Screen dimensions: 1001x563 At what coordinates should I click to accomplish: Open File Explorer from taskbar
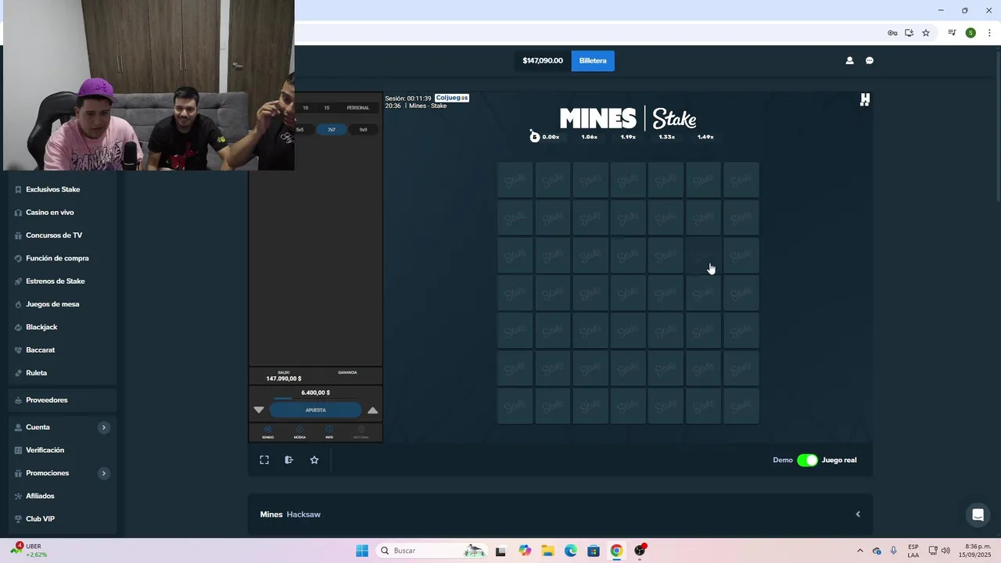[547, 550]
